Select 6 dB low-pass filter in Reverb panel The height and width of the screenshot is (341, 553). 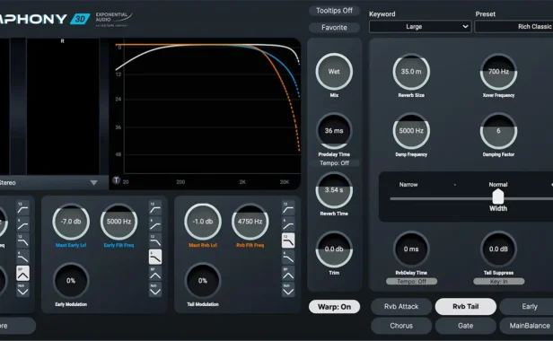coord(288,257)
